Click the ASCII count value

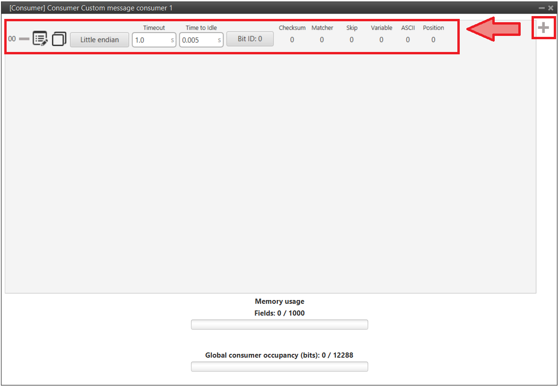click(x=408, y=40)
